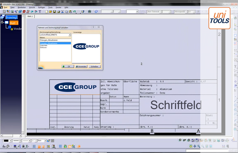
Task: Open the Einfügen menu
Action: pyautogui.click(x=41, y=7)
